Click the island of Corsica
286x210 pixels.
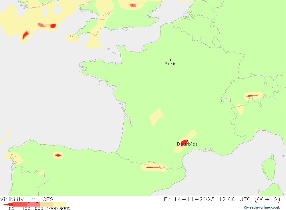point(269,168)
